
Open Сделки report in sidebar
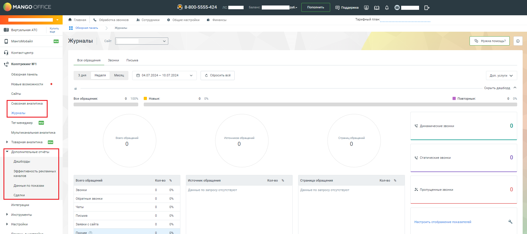point(19,195)
